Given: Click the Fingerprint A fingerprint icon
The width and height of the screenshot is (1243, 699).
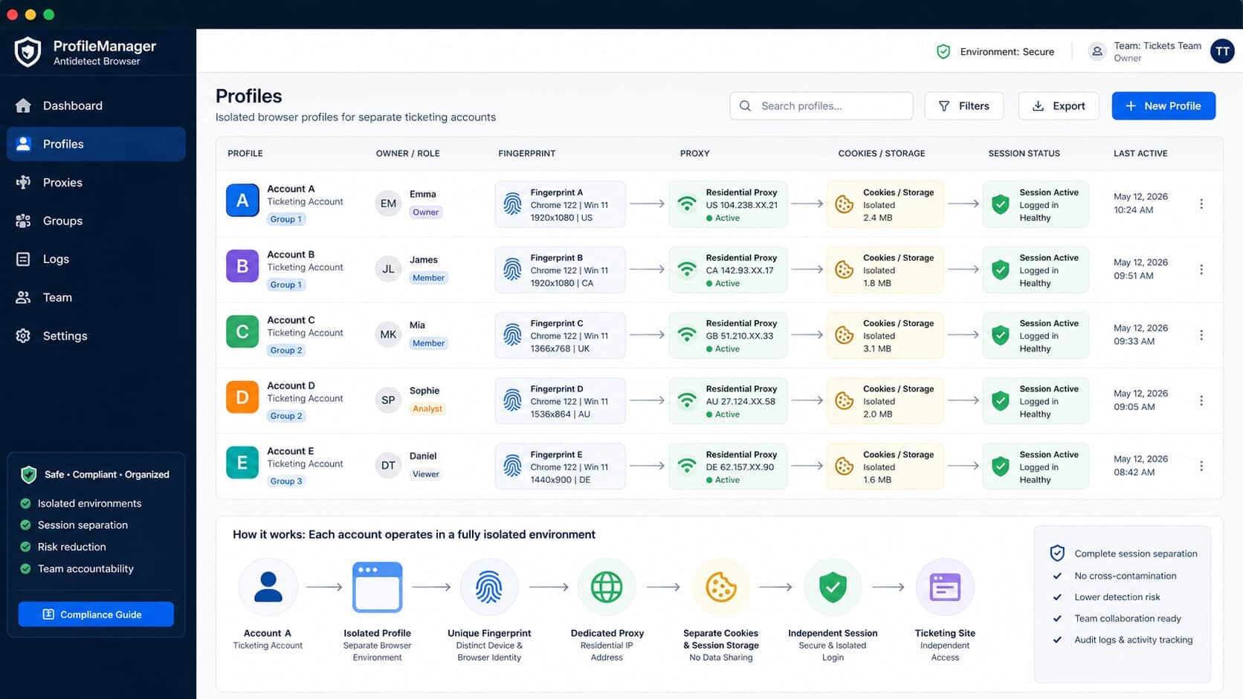Looking at the screenshot, I should pos(512,204).
